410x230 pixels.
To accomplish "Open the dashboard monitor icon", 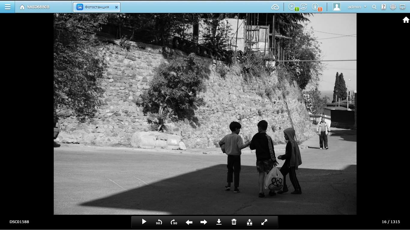I will 402,7.
